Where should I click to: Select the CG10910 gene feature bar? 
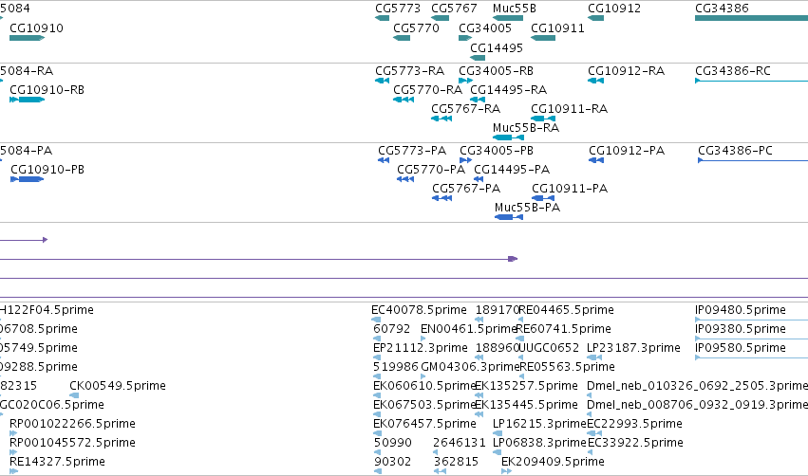point(27,38)
